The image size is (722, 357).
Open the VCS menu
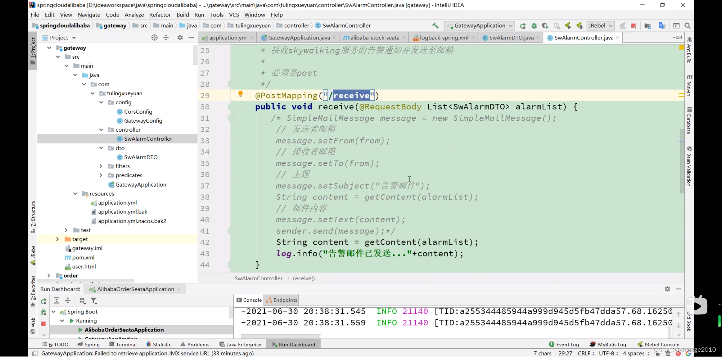coord(234,15)
